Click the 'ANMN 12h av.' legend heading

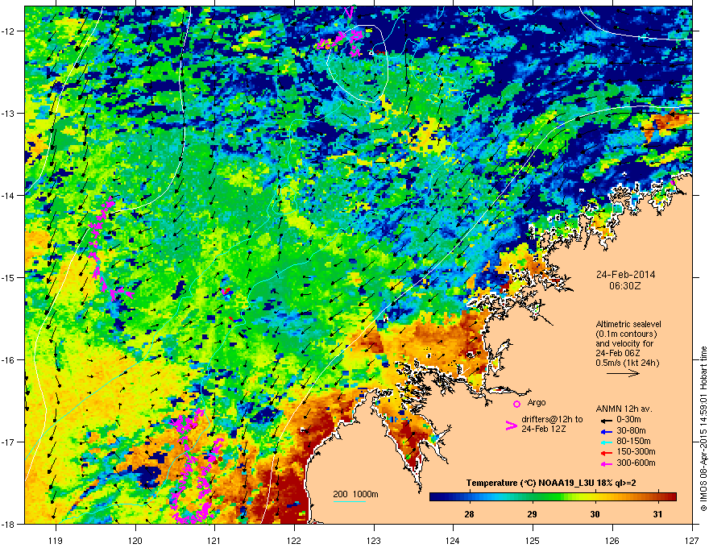point(624,409)
